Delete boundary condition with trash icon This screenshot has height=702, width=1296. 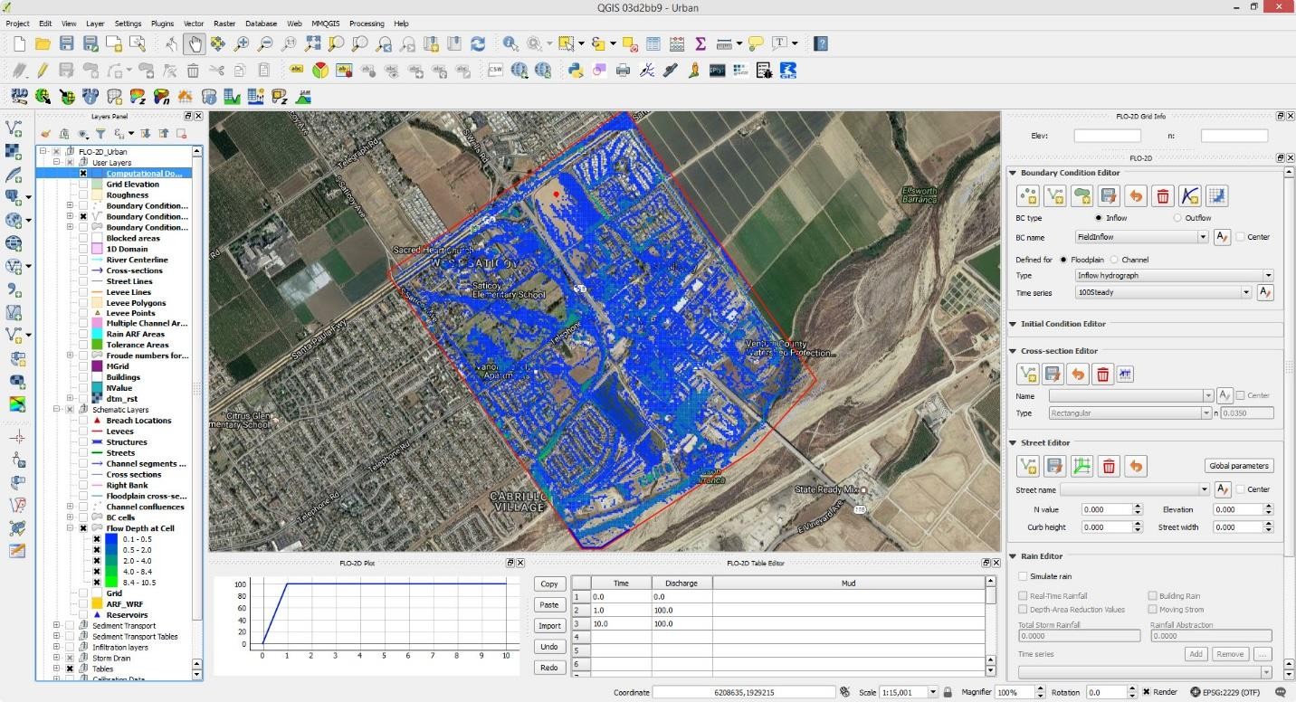[x=1163, y=195]
